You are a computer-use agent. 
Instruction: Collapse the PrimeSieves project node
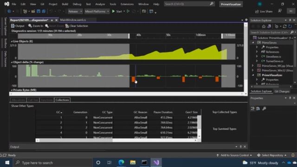253,43
